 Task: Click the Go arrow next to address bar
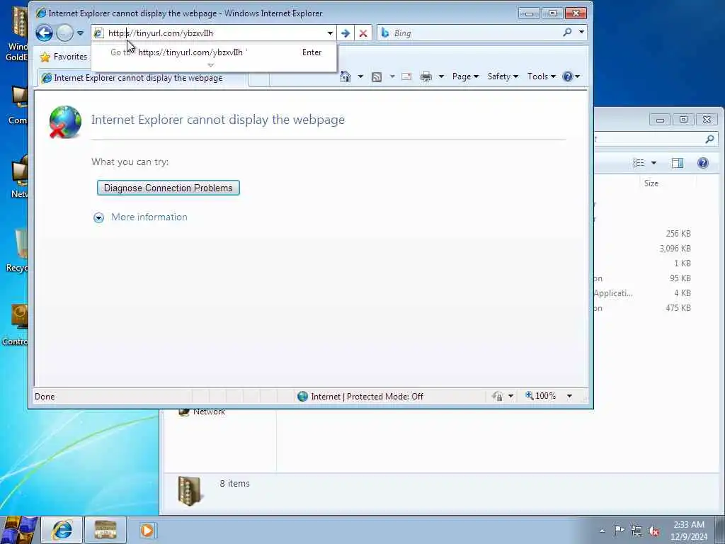pos(346,33)
